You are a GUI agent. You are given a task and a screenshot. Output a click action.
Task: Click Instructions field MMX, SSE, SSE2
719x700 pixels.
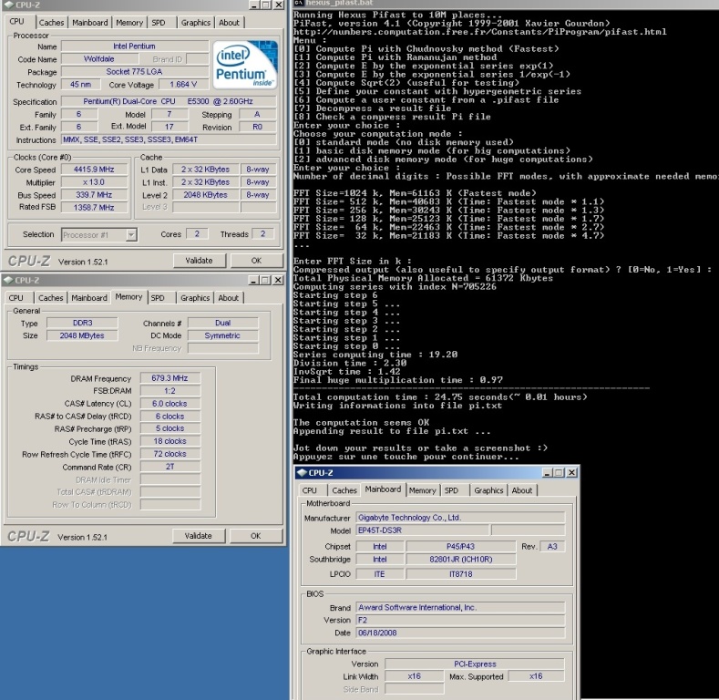click(169, 139)
